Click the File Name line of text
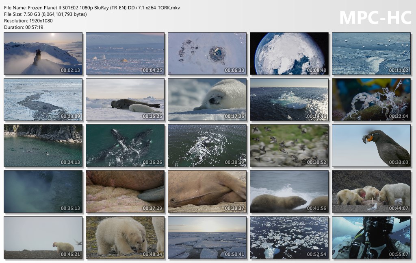This screenshot has height=263, width=416. (92, 8)
